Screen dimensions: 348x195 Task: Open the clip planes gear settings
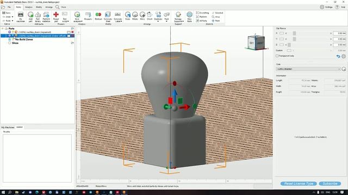click(x=344, y=56)
